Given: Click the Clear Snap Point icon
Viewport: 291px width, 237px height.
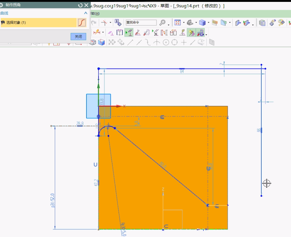Looking at the screenshot, I should pos(121,42).
